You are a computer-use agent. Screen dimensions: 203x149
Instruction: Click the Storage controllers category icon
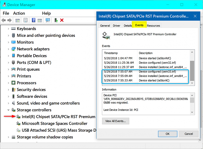tap(14, 110)
